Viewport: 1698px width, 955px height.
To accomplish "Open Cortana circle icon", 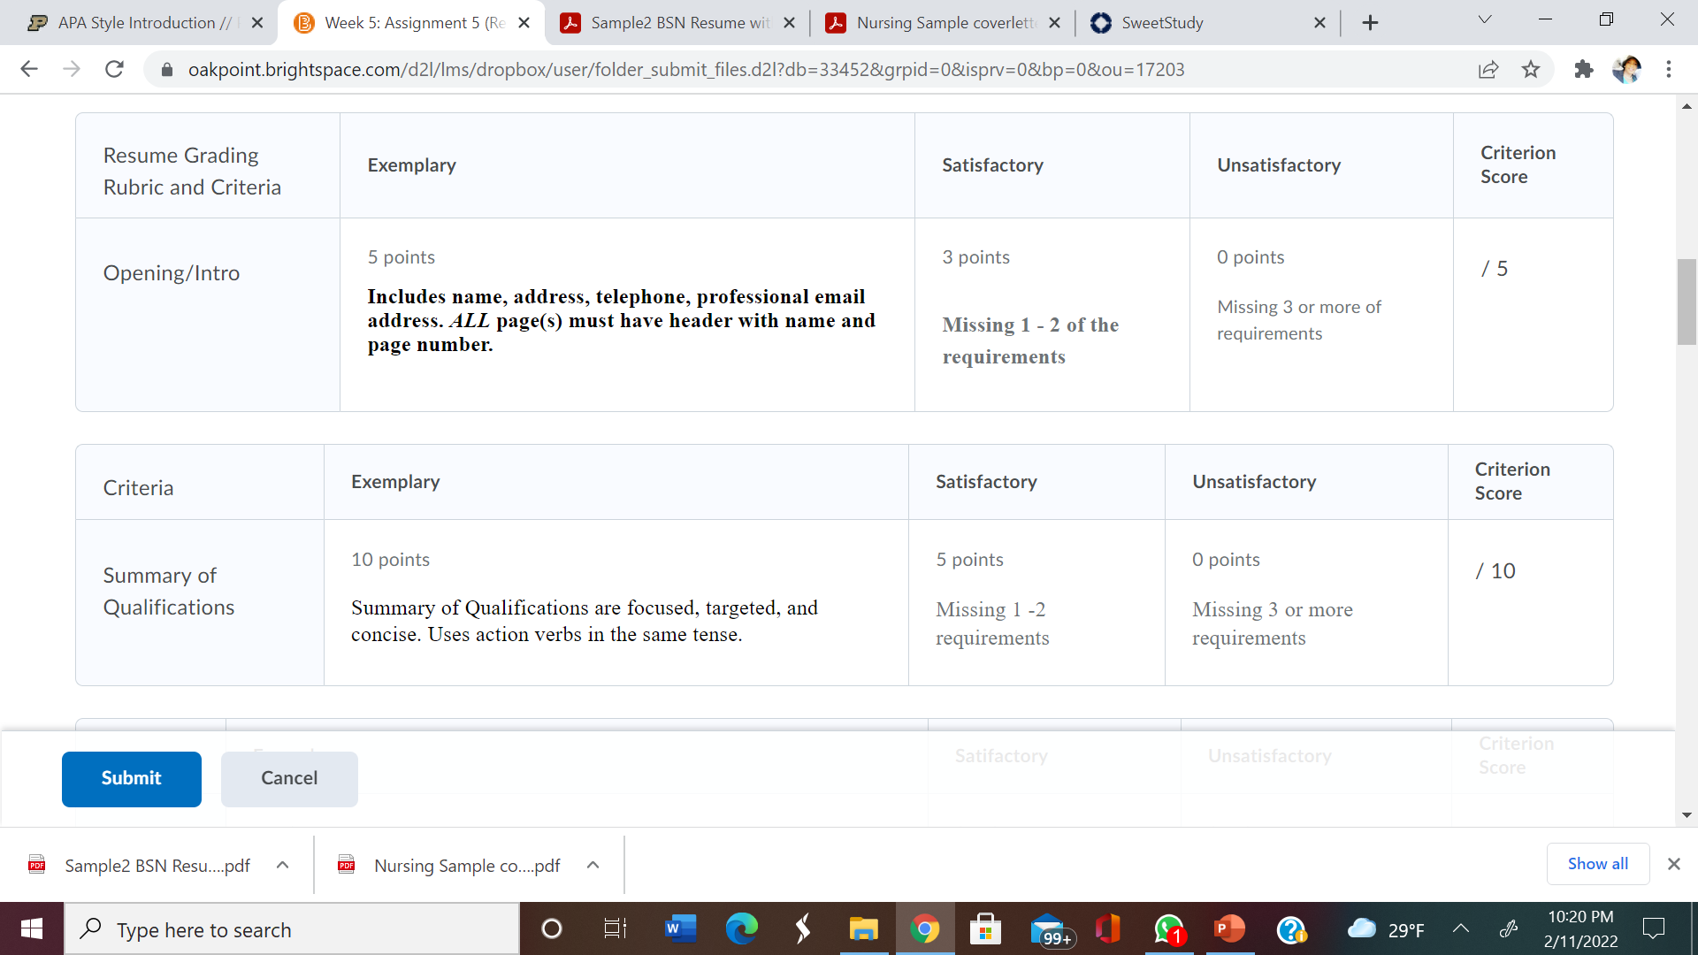I will click(551, 928).
